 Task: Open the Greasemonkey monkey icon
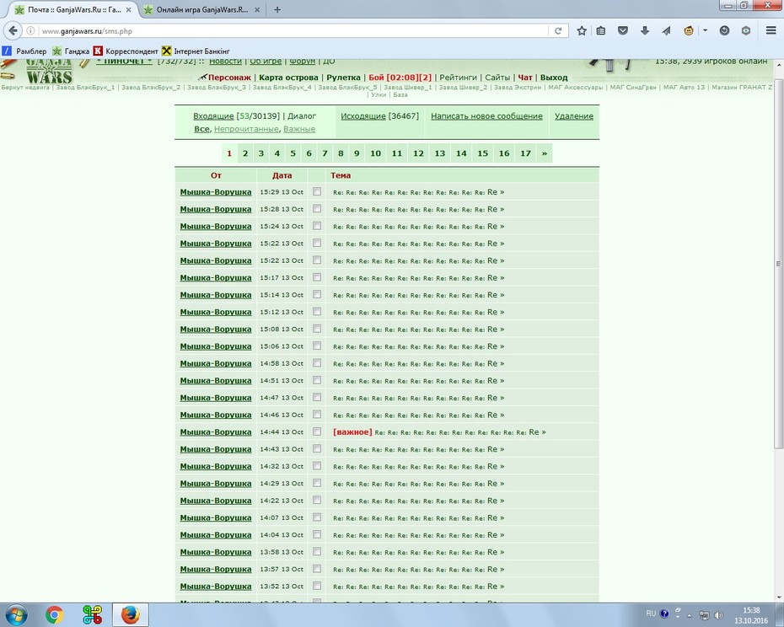tap(689, 30)
